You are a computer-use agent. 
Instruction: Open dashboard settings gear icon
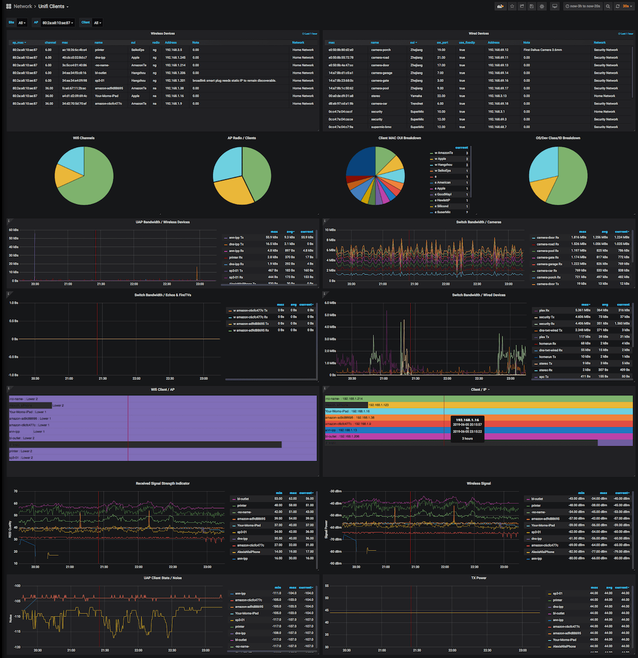click(542, 6)
